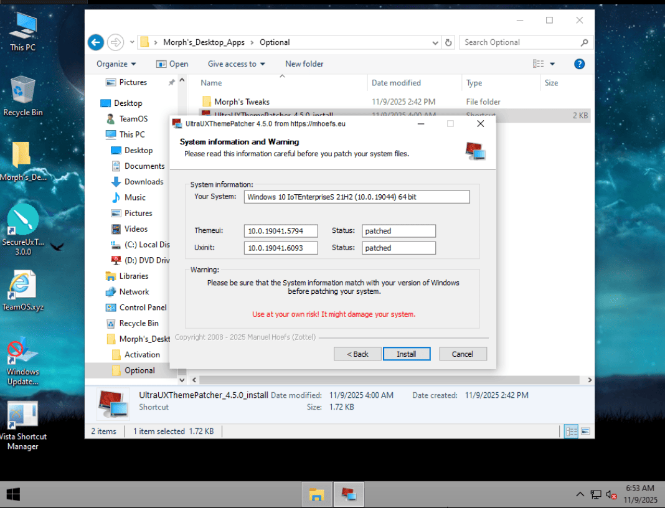
Task: Open Windows Update desktop shortcut
Action: [22, 362]
